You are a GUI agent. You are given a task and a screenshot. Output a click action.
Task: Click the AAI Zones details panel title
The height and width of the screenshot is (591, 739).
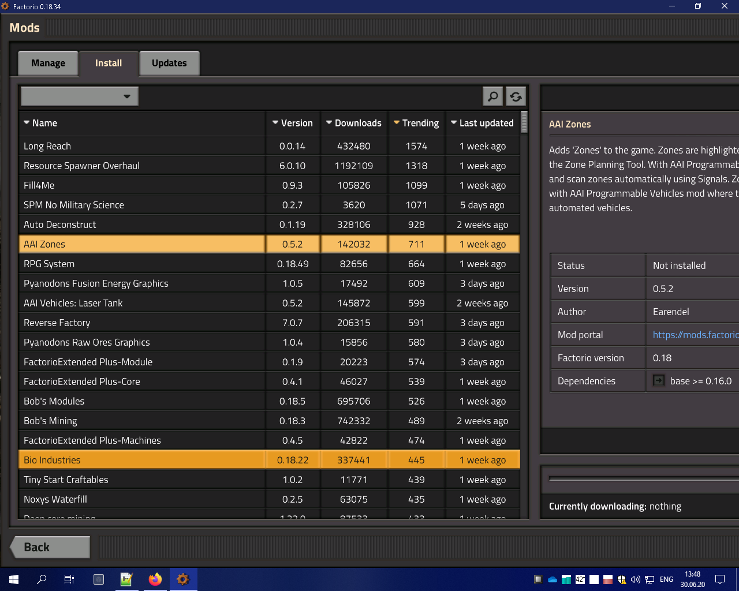tap(570, 124)
